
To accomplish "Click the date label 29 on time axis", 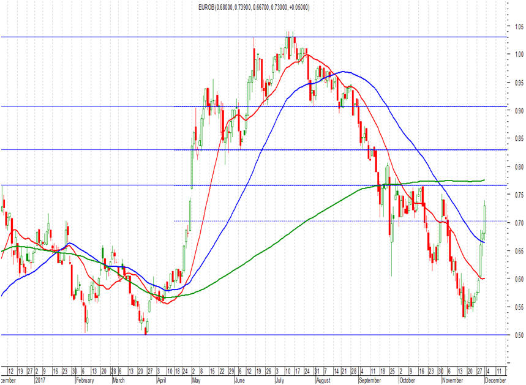I will [231, 372].
